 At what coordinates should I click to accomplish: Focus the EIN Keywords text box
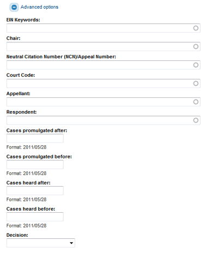point(104,28)
